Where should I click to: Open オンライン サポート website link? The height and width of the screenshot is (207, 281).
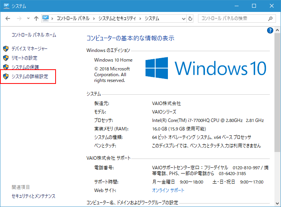[168, 190]
